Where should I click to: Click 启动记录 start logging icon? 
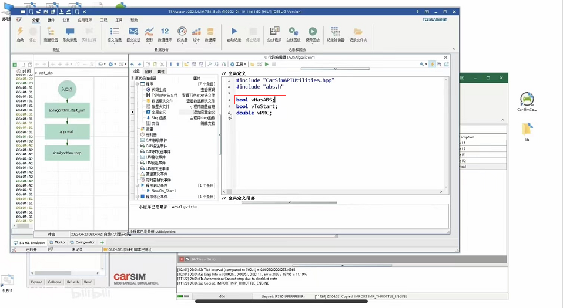click(234, 33)
